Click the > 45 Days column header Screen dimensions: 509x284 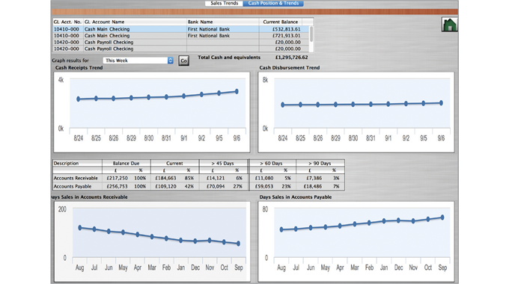pos(223,163)
